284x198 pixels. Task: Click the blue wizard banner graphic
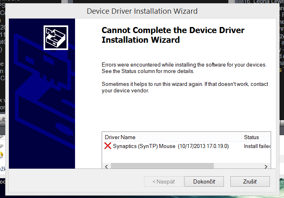point(42,94)
